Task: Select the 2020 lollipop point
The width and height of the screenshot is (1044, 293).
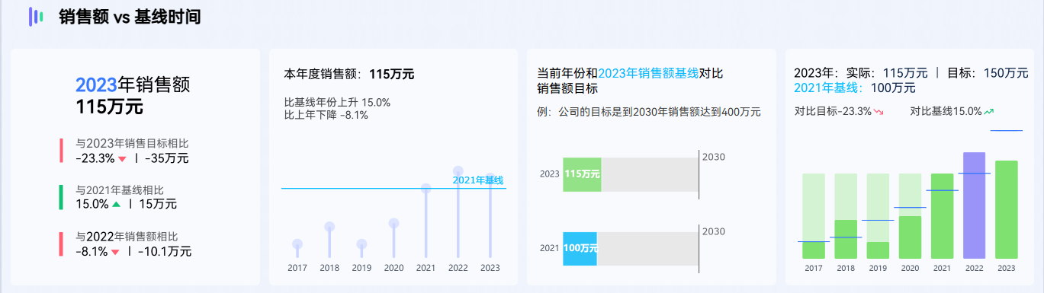Action: point(394,223)
